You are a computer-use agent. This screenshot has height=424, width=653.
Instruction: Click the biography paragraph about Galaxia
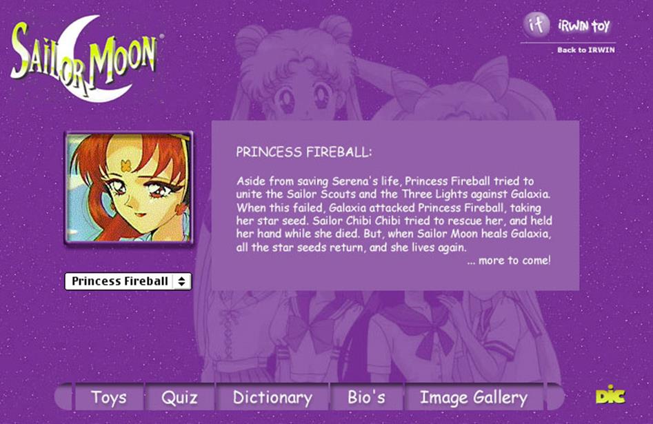click(x=394, y=214)
